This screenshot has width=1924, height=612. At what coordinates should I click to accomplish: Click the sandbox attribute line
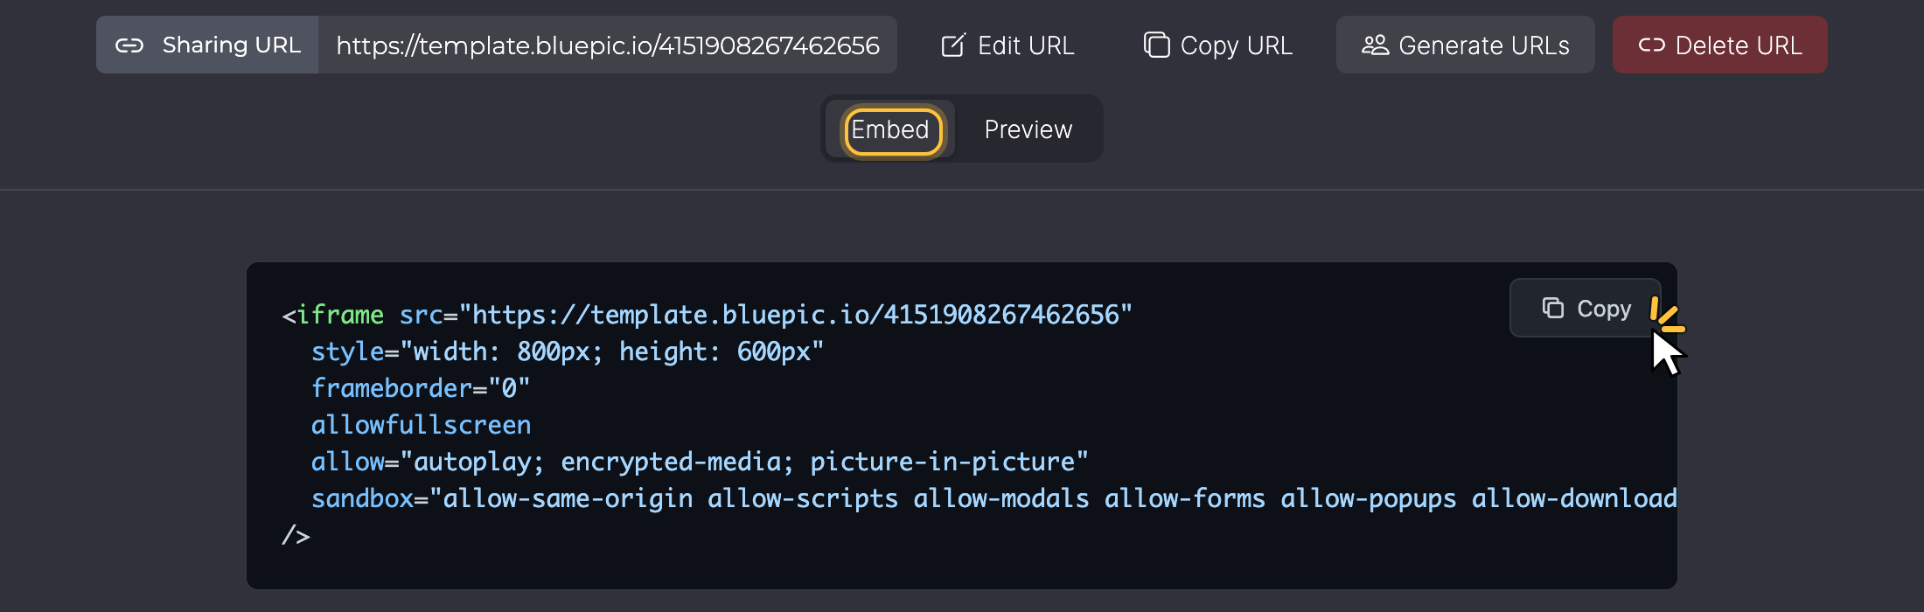click(x=993, y=498)
